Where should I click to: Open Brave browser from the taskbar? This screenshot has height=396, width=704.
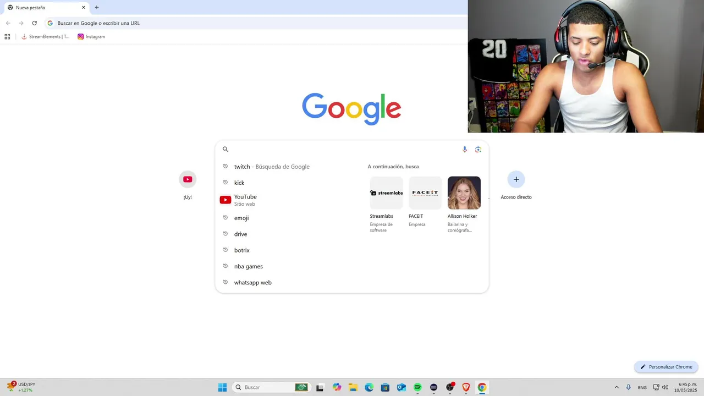click(x=466, y=387)
